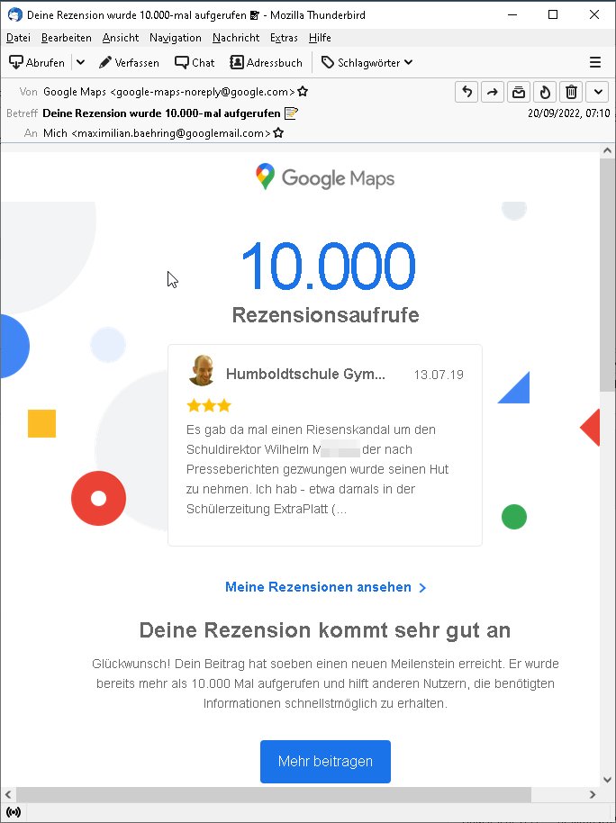
Task: Click the message date 20/09/2022, 07:10
Action: (569, 113)
